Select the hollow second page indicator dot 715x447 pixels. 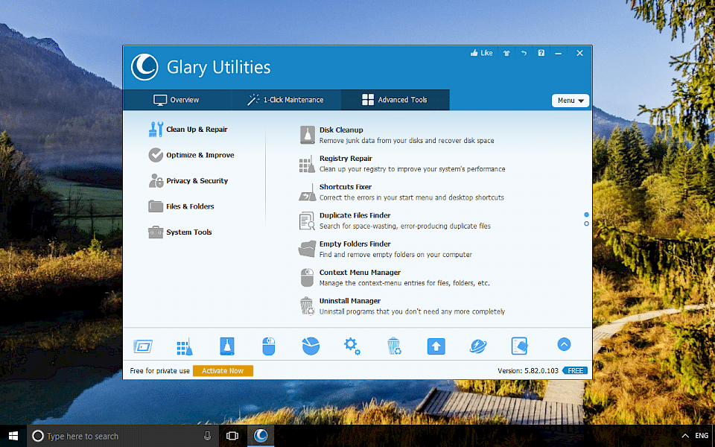coord(586,223)
